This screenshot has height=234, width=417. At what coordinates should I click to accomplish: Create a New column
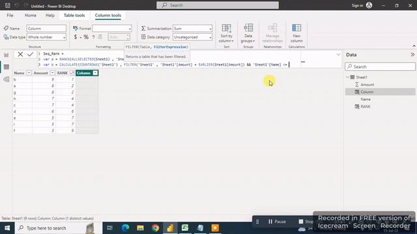[296, 33]
